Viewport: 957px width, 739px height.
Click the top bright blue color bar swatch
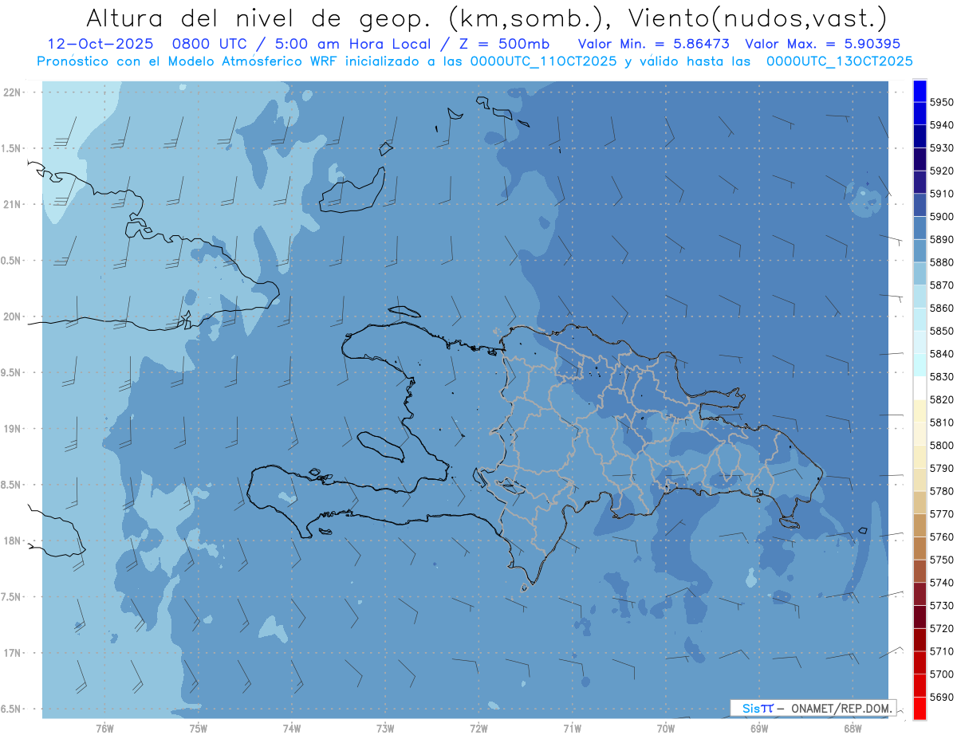[x=920, y=92]
